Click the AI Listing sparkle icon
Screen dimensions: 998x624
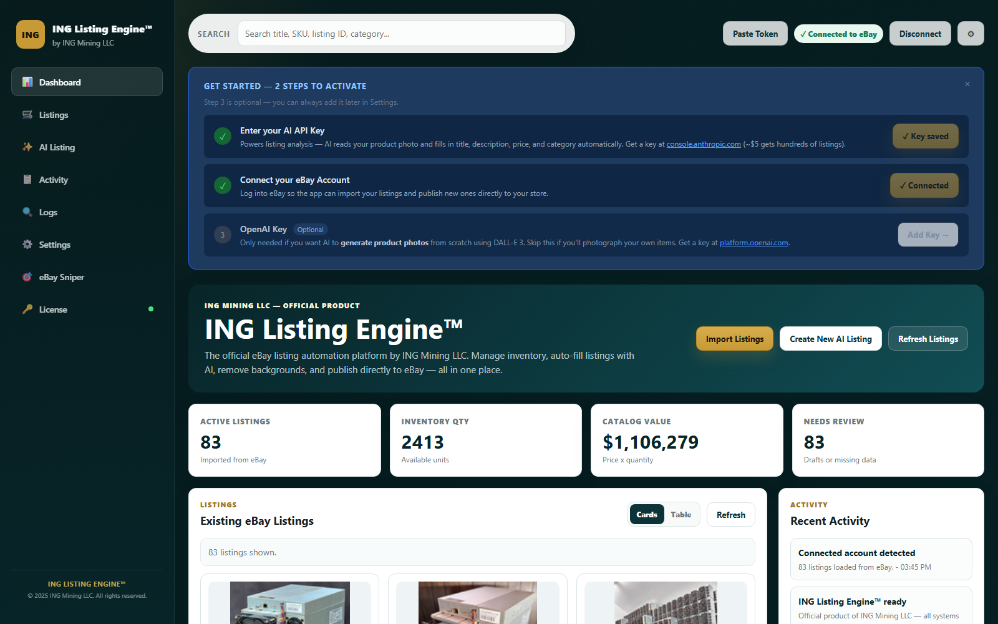click(27, 147)
